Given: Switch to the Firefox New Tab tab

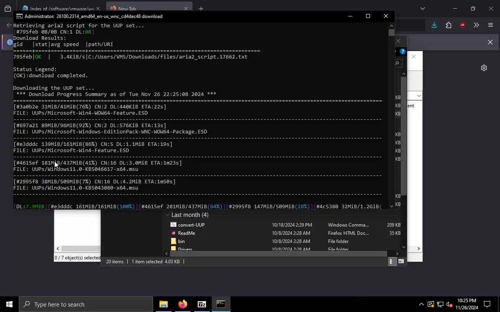Looking at the screenshot, I should coord(148,9).
